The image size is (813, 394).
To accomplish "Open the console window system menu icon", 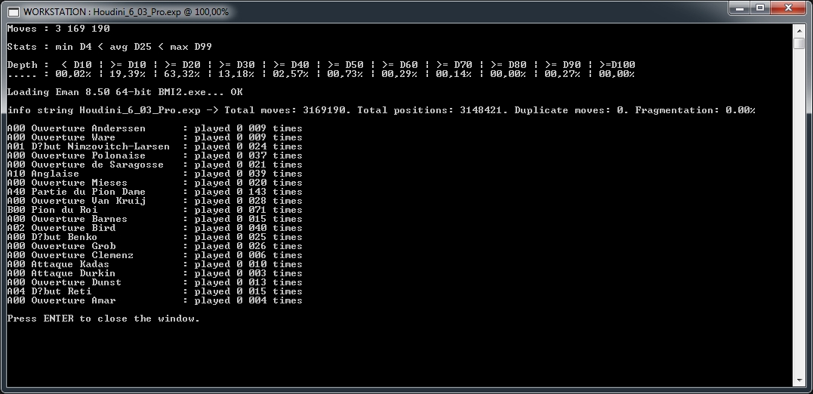I will click(x=14, y=11).
